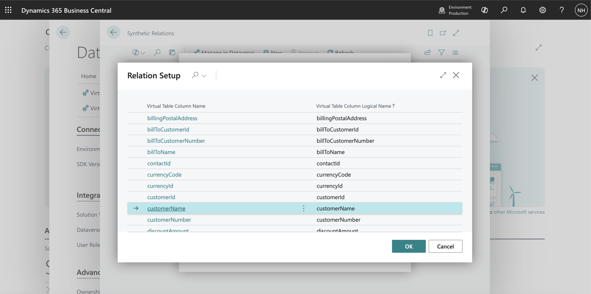Select the currencyCode column link
This screenshot has width=591, height=294.
(164, 175)
